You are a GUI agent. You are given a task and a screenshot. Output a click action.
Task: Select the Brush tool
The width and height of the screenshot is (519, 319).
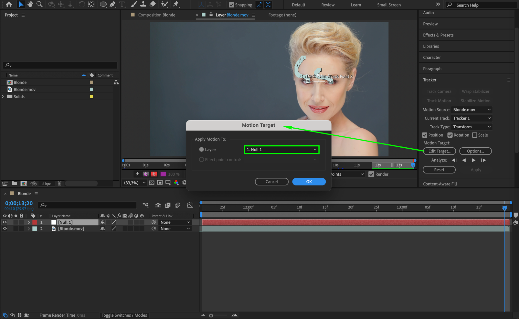pyautogui.click(x=134, y=4)
